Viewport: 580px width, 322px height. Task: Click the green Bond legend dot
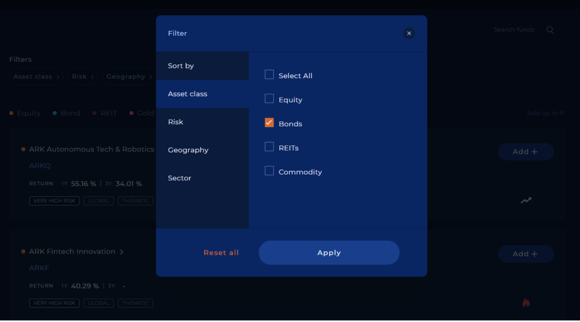pos(54,113)
